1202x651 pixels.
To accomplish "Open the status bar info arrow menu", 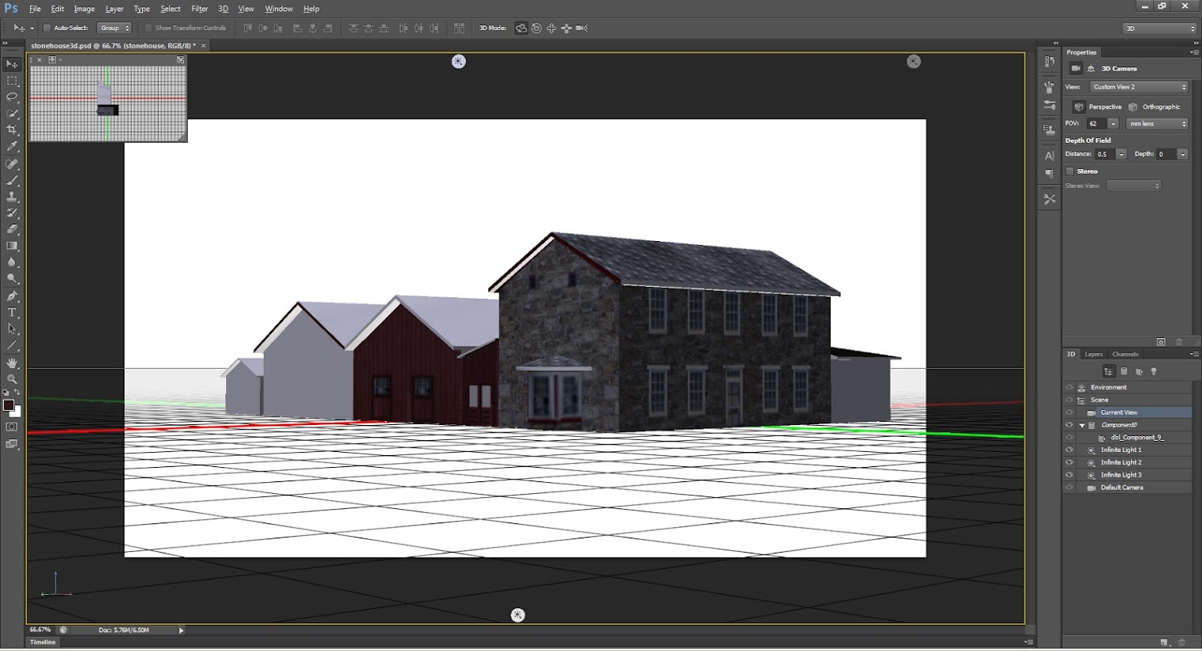I will [181, 630].
